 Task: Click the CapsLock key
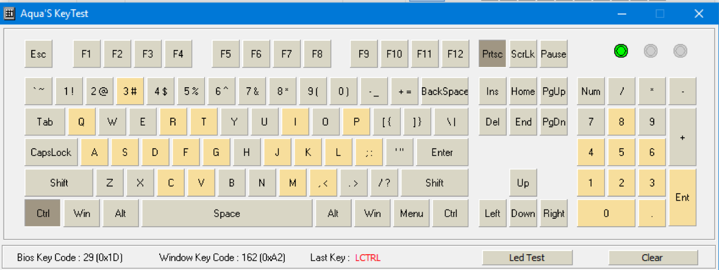click(x=51, y=152)
